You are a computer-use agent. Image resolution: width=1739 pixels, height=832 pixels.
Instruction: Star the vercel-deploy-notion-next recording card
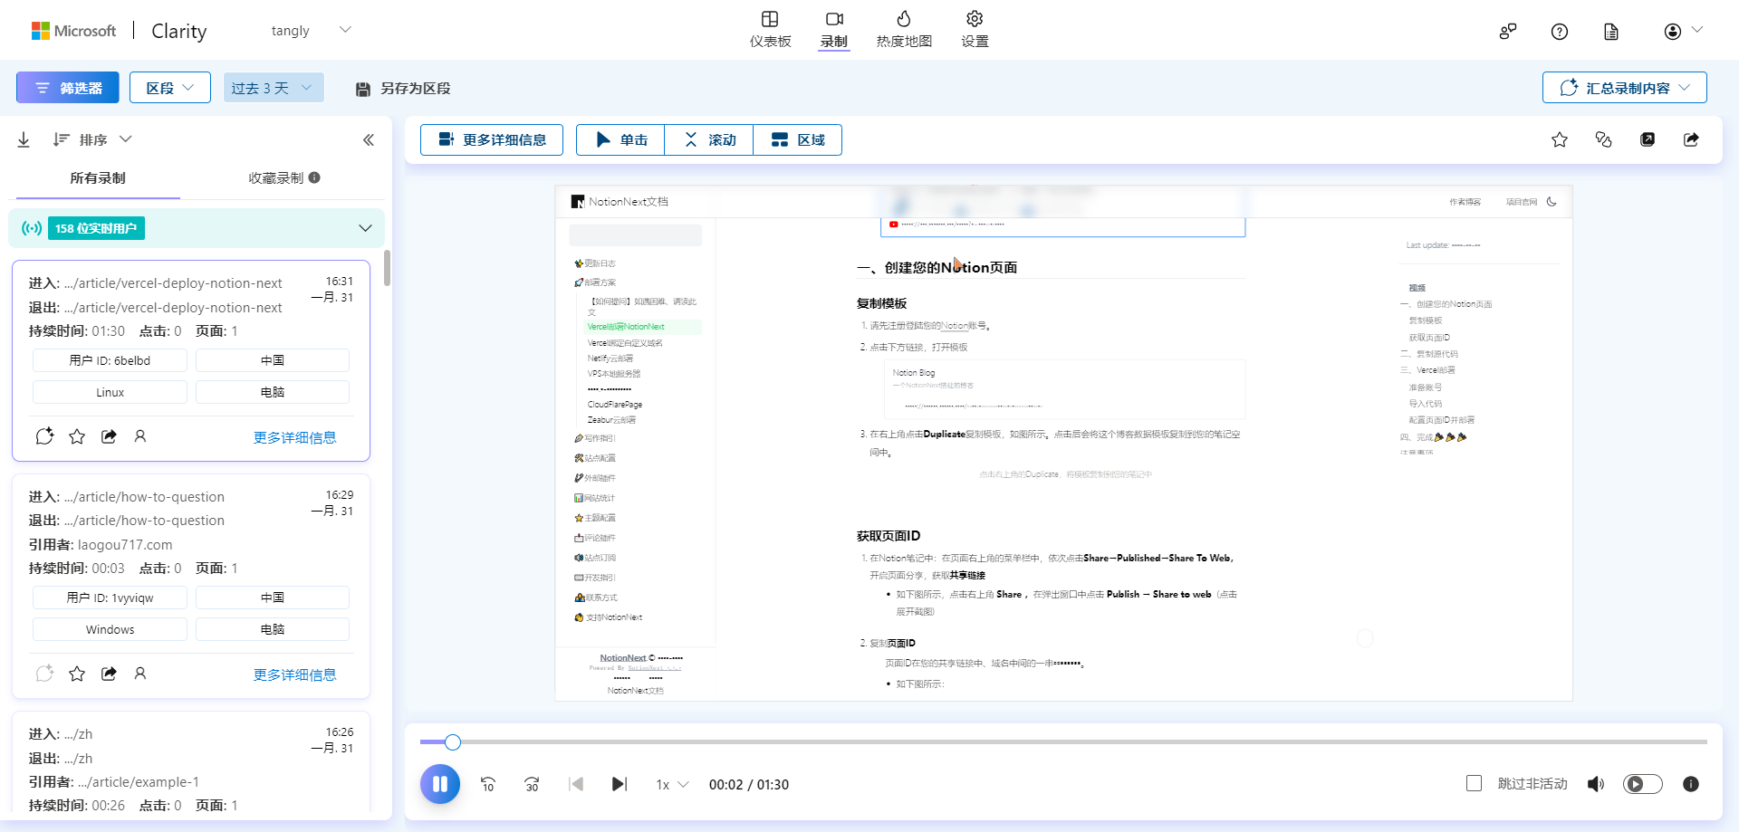(x=77, y=436)
